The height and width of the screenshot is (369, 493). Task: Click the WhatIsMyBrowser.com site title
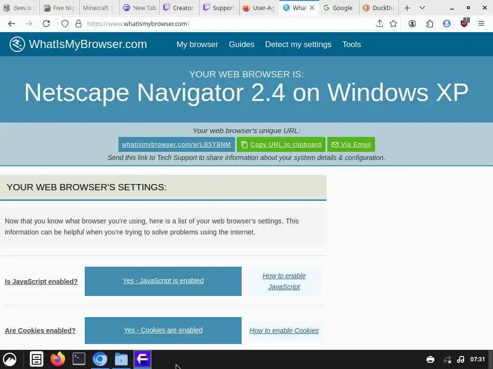[88, 44]
